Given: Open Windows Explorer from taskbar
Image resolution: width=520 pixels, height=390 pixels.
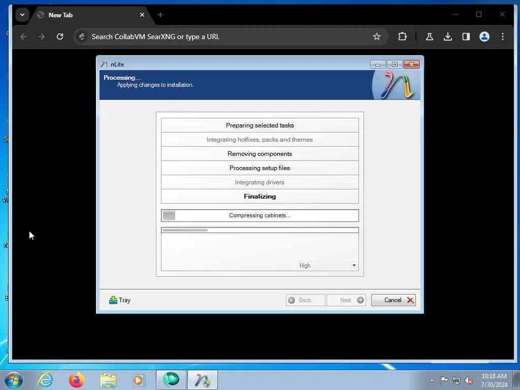Looking at the screenshot, I should click(x=108, y=380).
